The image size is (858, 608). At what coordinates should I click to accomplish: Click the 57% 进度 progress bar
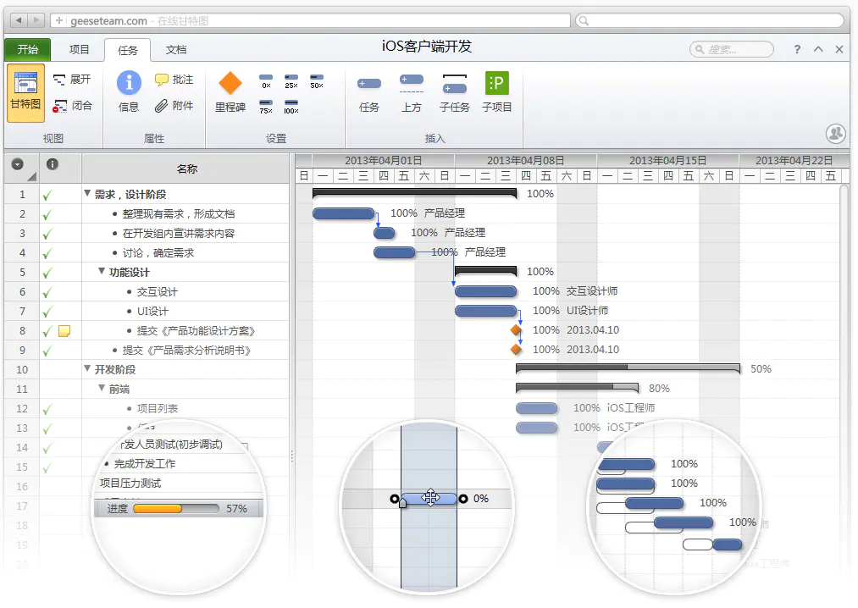176,508
